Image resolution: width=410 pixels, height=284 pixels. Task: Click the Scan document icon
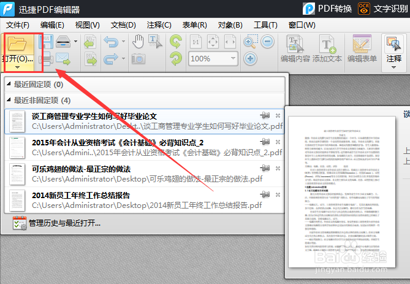click(63, 41)
